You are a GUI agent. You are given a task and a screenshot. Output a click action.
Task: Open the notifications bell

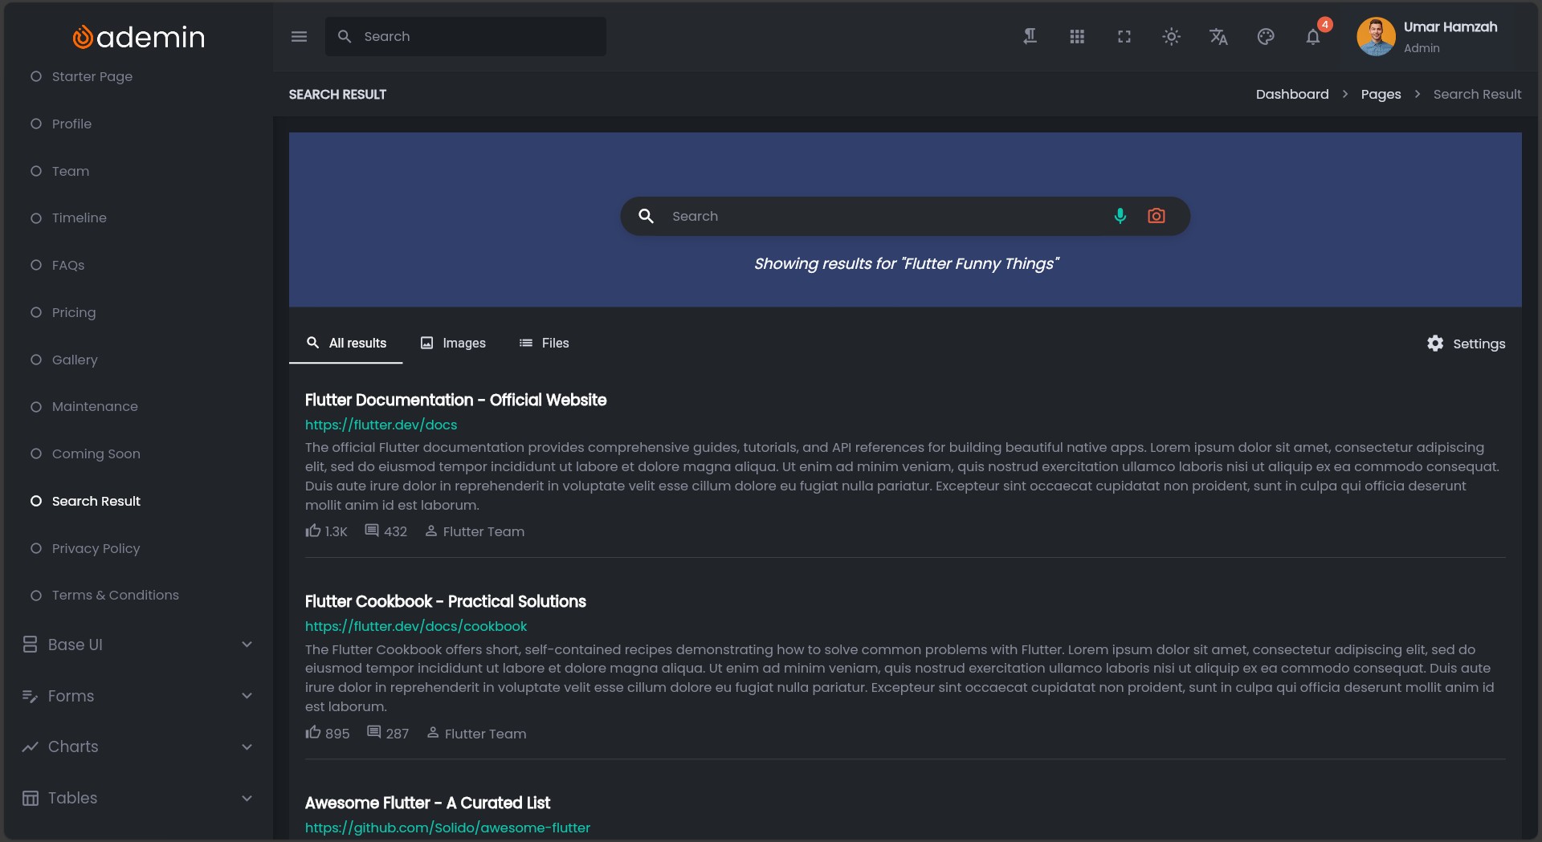(x=1313, y=37)
